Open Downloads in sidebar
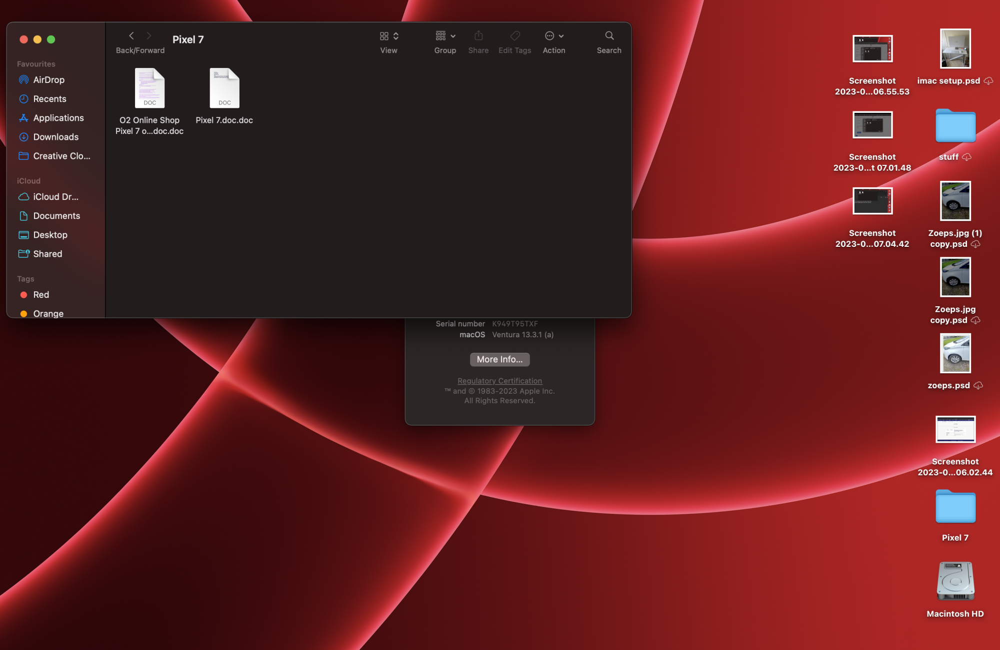Image resolution: width=1000 pixels, height=650 pixels. pos(55,137)
